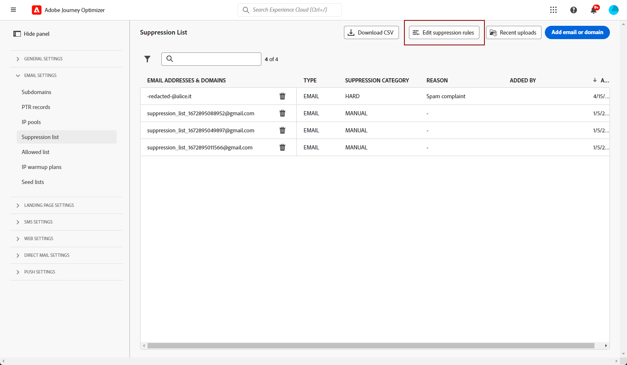Click the filter funnel icon

147,59
